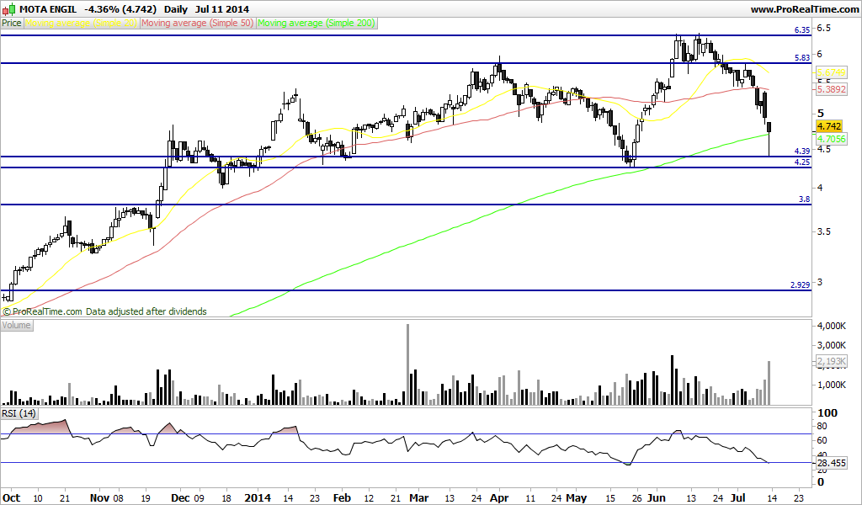Click the 3.5 price axis value

point(823,231)
